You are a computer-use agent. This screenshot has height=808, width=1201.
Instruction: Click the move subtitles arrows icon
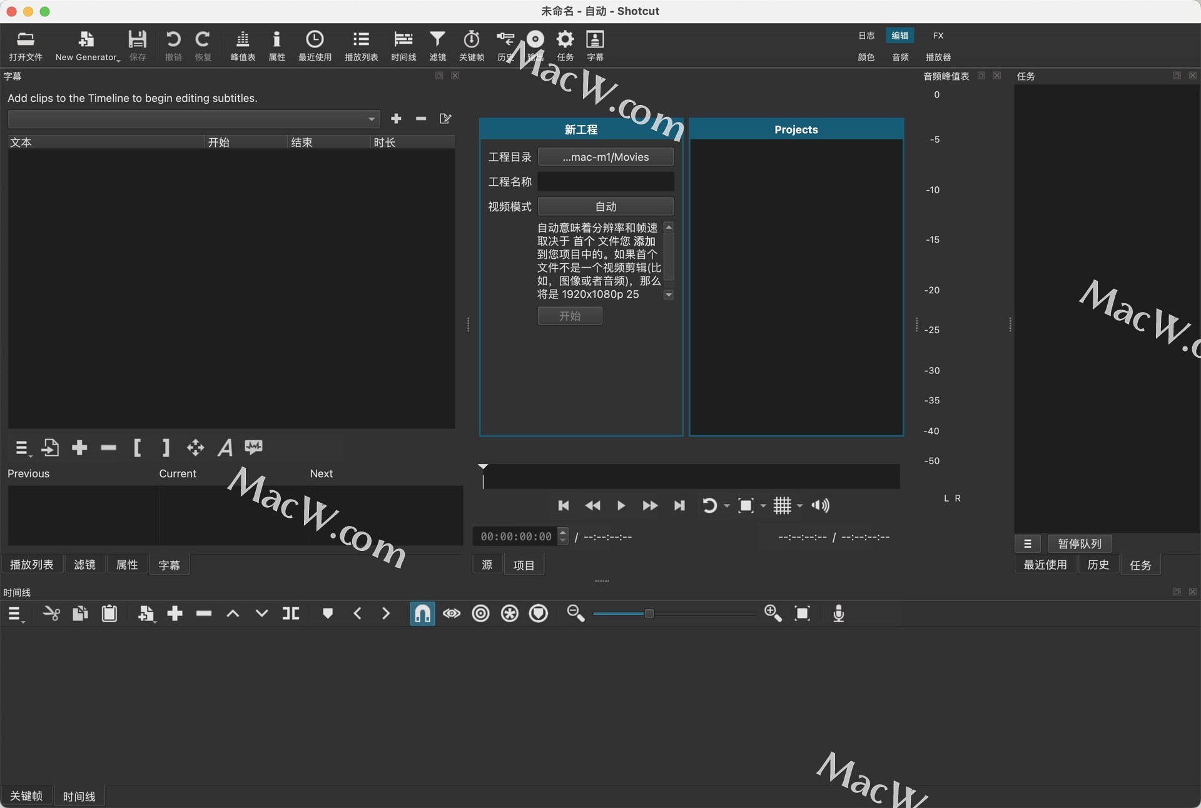point(195,448)
